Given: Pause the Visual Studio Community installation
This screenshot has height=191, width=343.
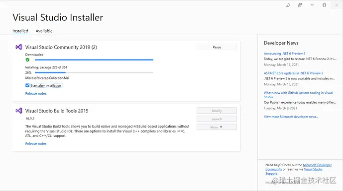Looking at the screenshot, I should click(x=217, y=47).
